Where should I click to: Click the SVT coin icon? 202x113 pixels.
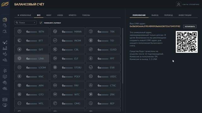pos(19,49)
